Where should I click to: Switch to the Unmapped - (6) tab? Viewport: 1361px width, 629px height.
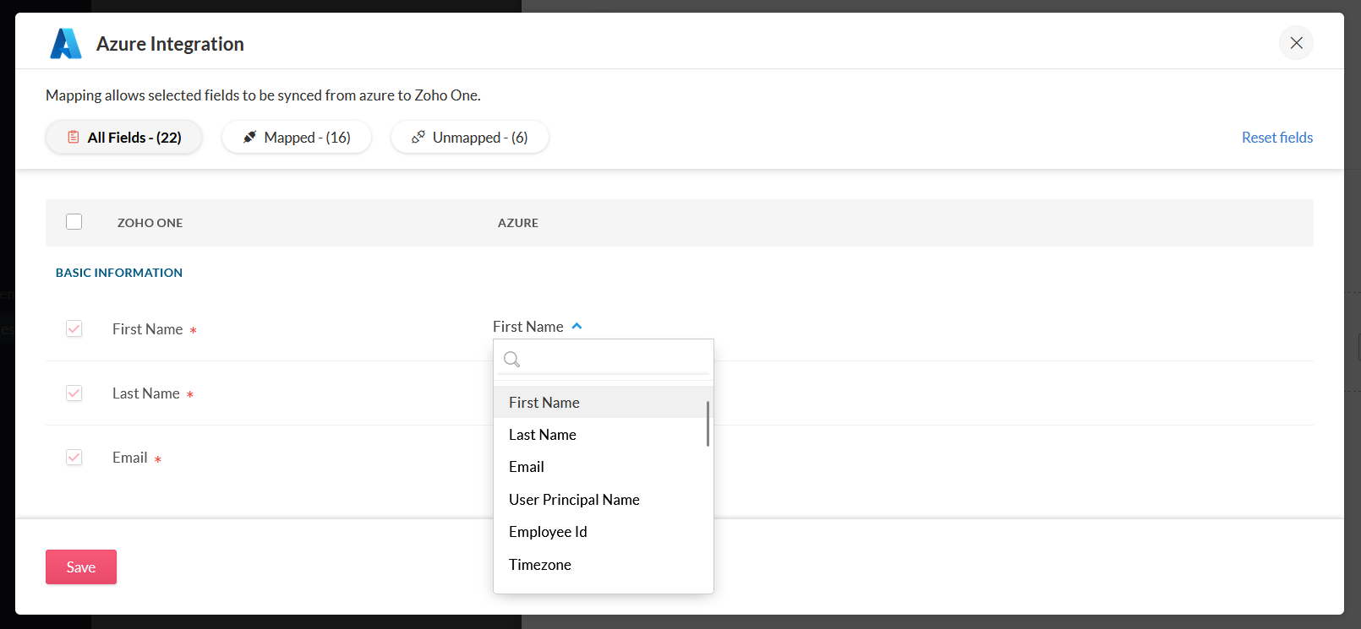coord(470,138)
